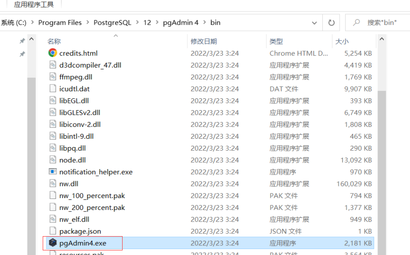Viewport: 410px width, 255px height.
Task: Refresh the bin folder view
Action: pos(331,23)
